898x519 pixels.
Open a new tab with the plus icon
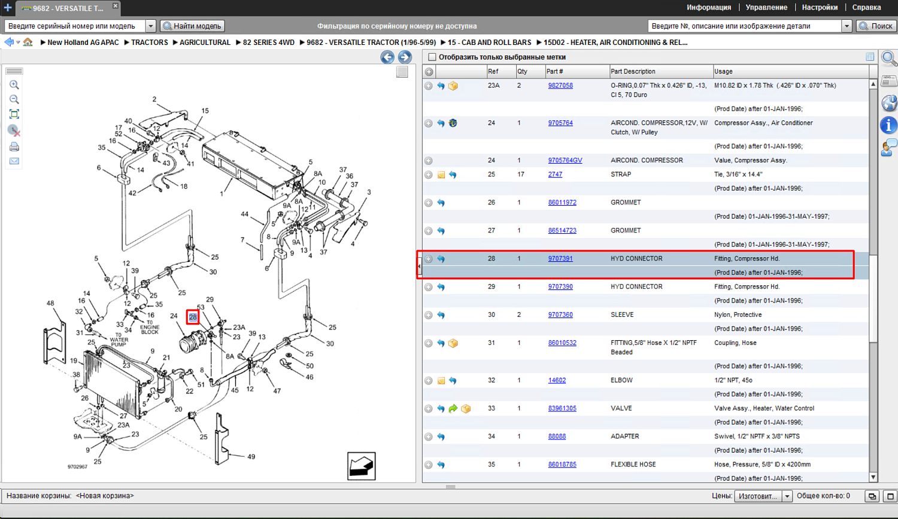point(8,8)
